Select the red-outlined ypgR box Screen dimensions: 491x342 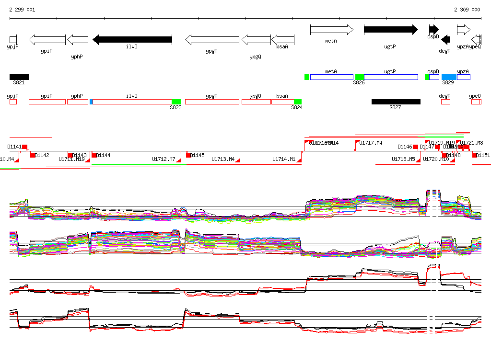[x=212, y=102]
